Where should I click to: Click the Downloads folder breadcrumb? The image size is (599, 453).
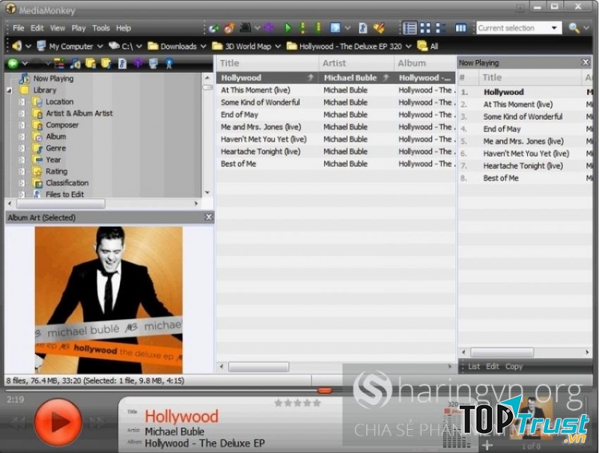point(172,46)
